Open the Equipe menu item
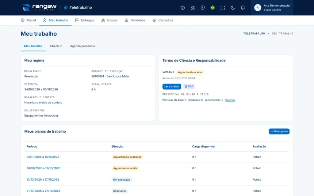Viewport: 314px width, 196px height. point(109,20)
